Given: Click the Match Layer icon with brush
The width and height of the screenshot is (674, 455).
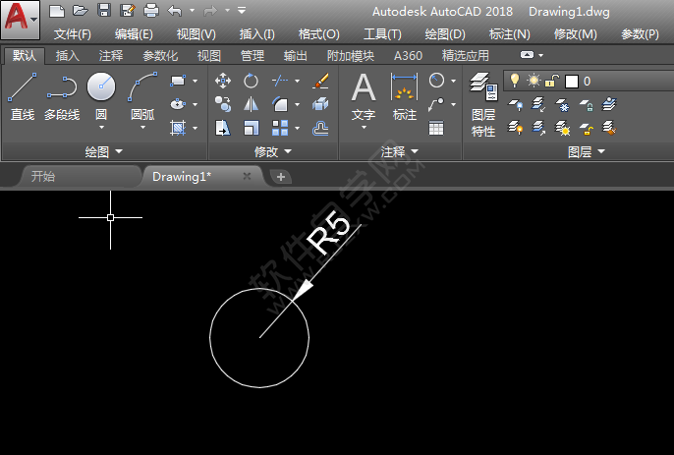Looking at the screenshot, I should coord(609,128).
